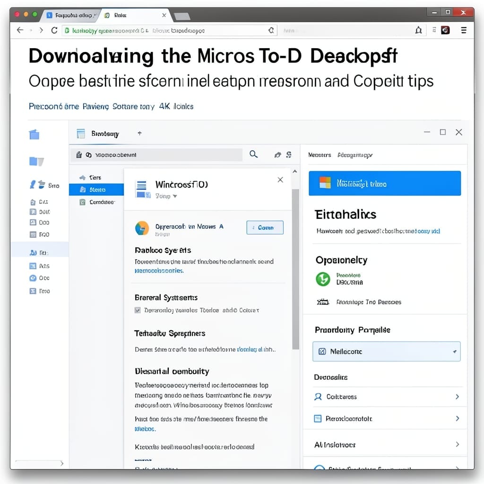Close the 'Bulcx' browser tab

[x=164, y=15]
